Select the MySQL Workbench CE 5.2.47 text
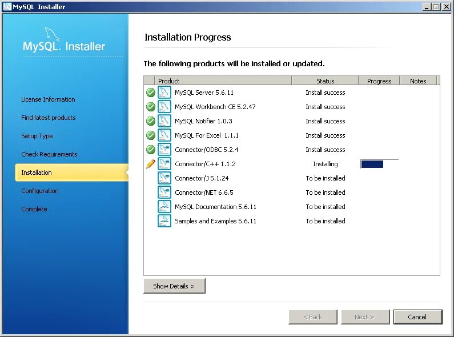The height and width of the screenshot is (337, 454). (215, 107)
